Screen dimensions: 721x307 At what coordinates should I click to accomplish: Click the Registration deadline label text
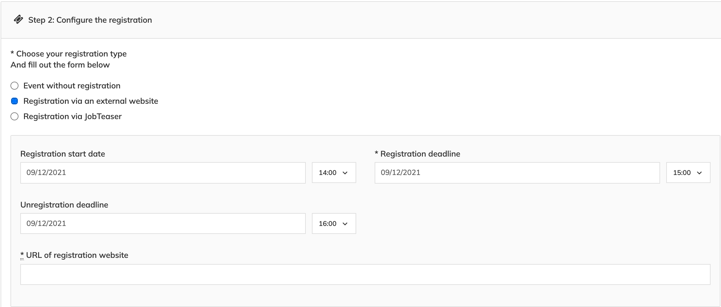pyautogui.click(x=420, y=154)
